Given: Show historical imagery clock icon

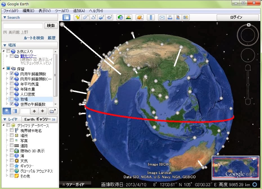Looking at the screenshot, I should (x=120, y=17).
